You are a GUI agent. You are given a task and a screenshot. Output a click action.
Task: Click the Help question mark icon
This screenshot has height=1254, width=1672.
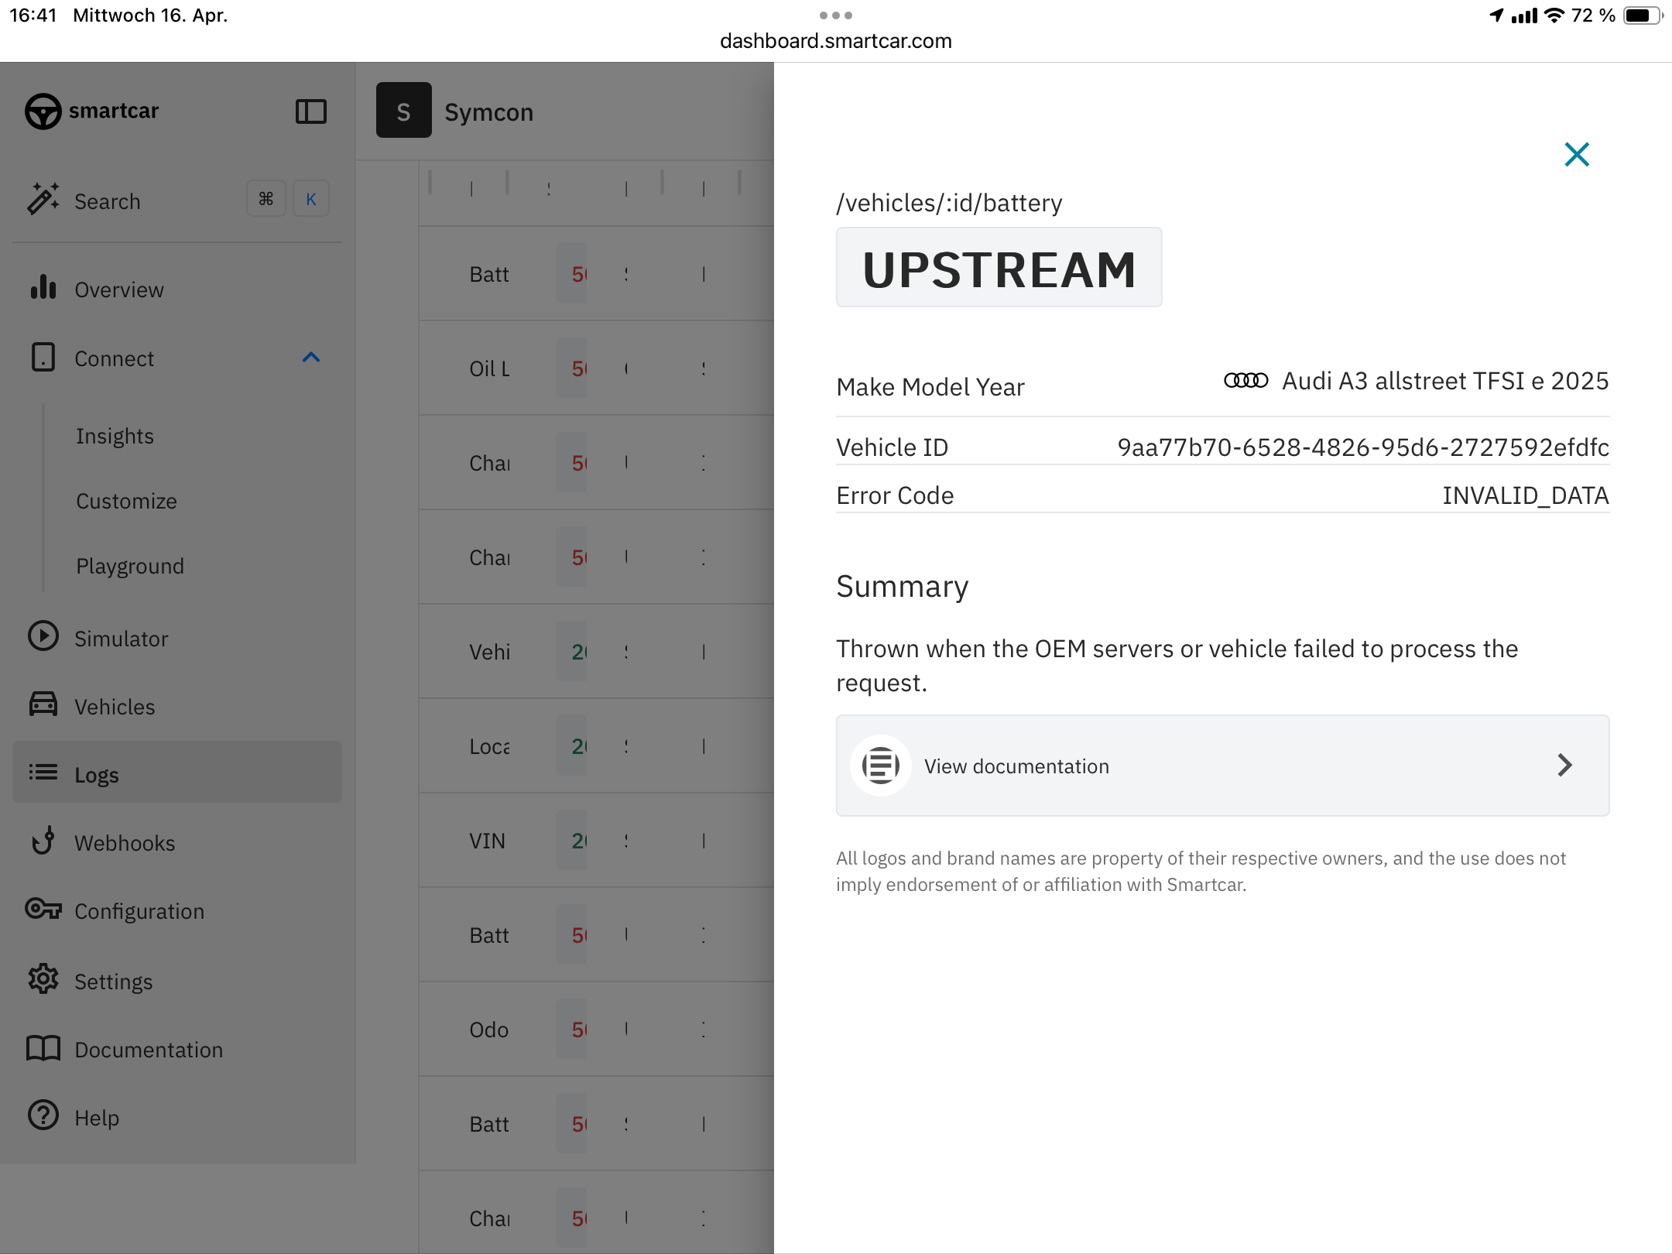pyautogui.click(x=43, y=1115)
